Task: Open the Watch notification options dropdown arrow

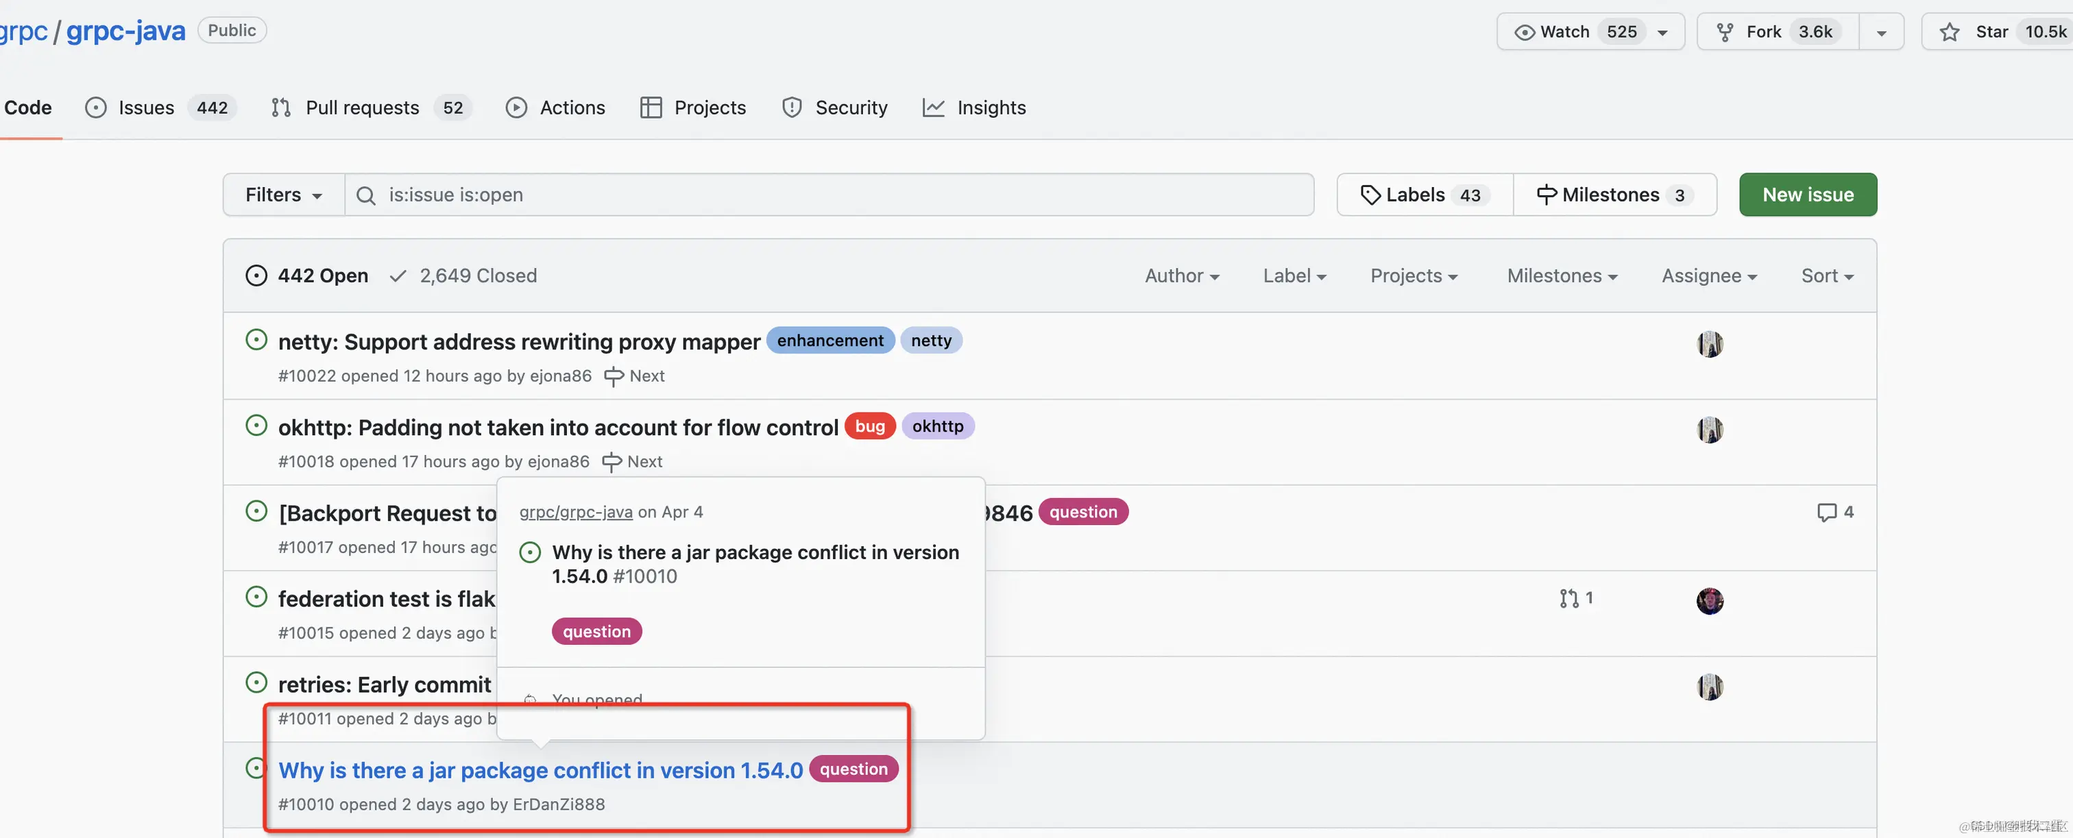Action: [x=1662, y=32]
